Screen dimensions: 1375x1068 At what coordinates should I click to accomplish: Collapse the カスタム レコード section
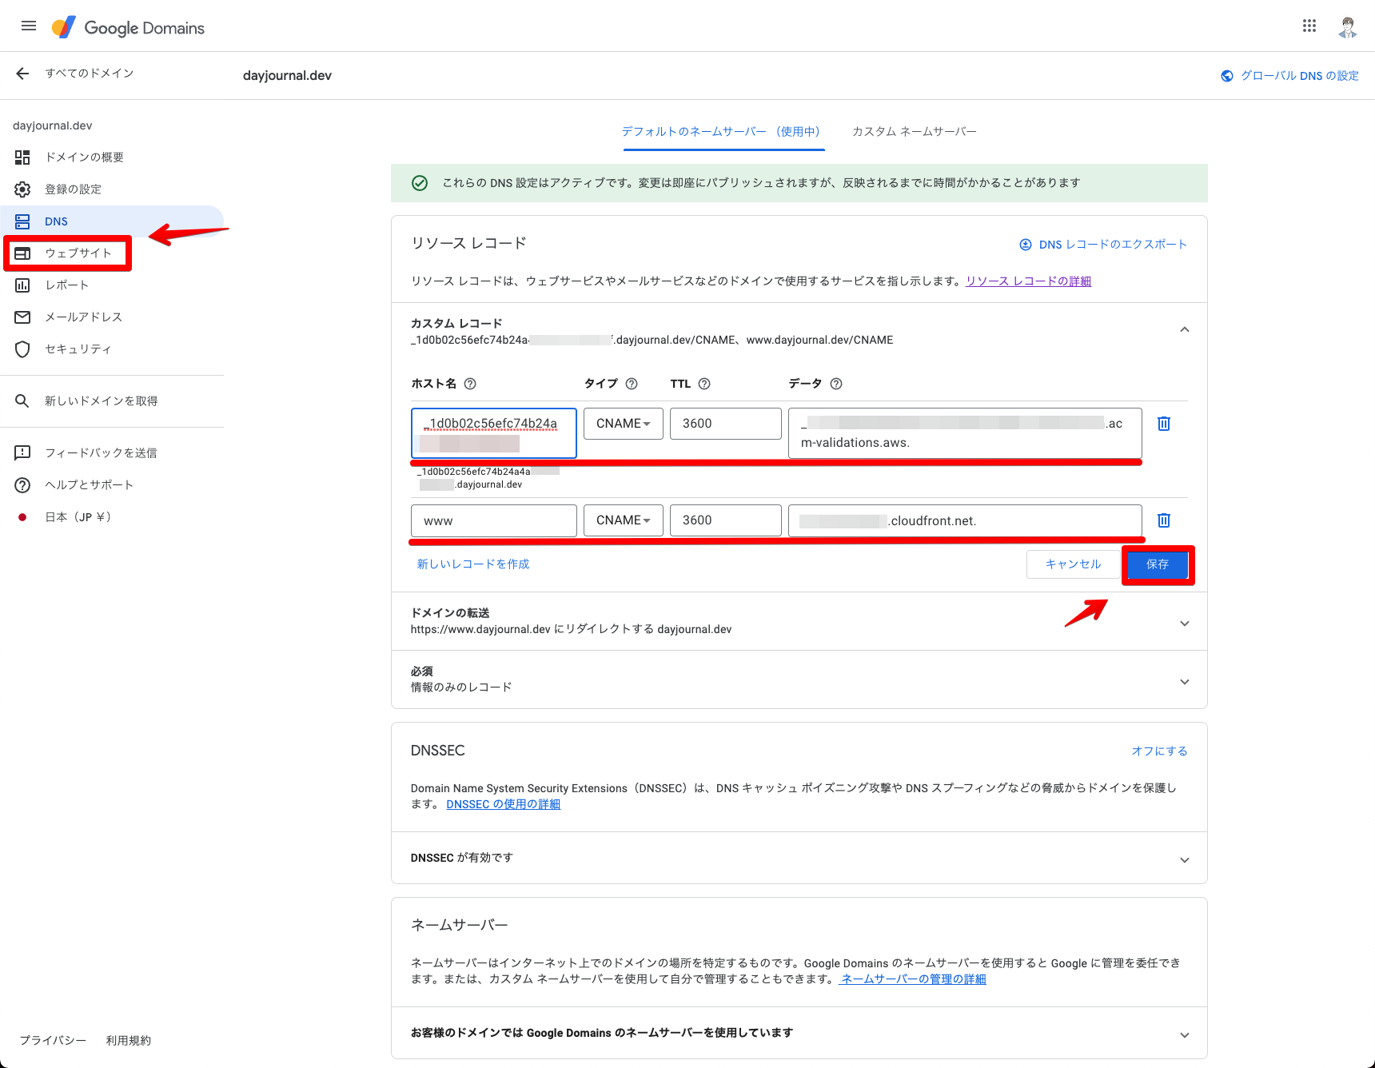coord(1185,329)
